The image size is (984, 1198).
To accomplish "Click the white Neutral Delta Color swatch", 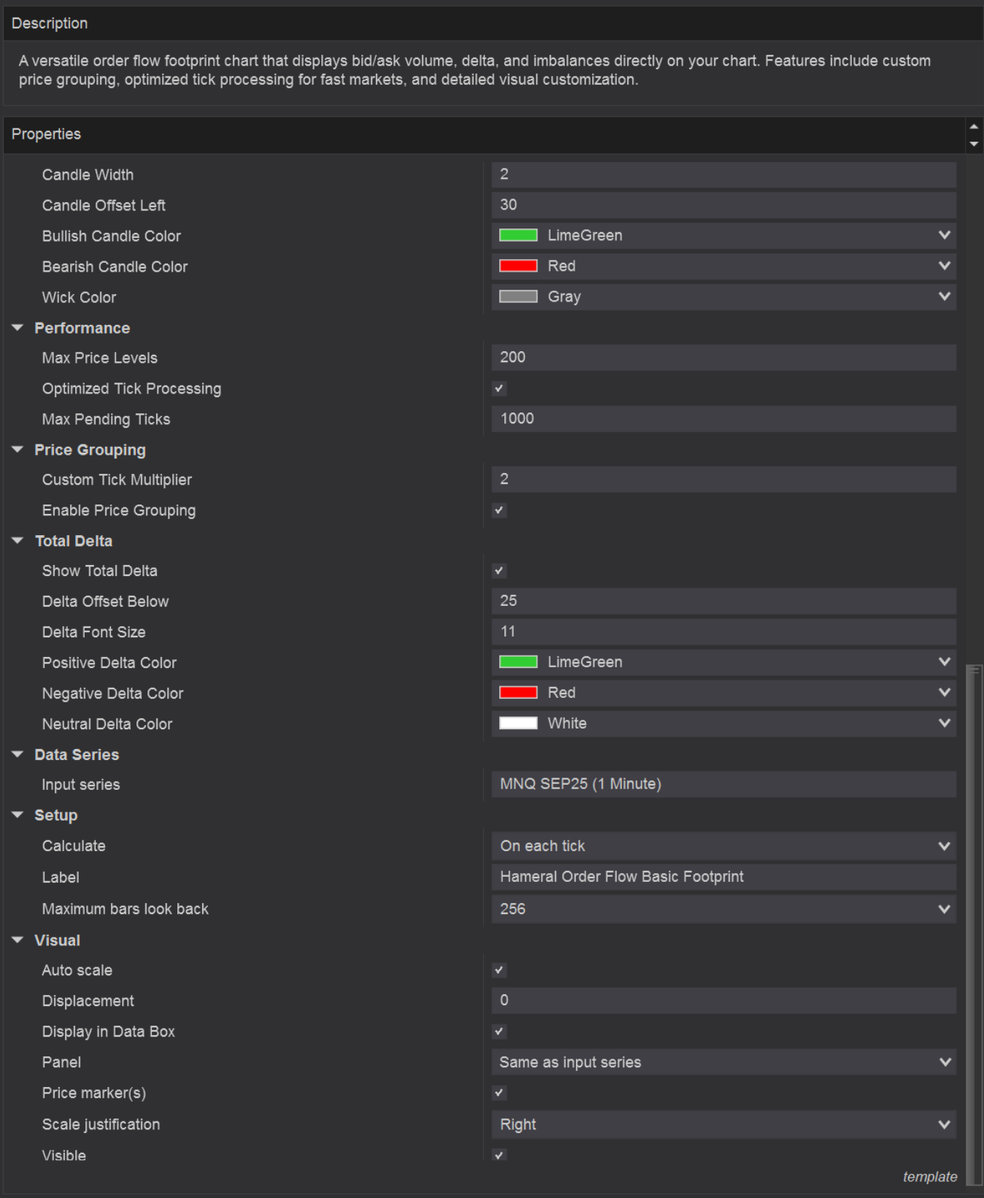I will tap(518, 723).
